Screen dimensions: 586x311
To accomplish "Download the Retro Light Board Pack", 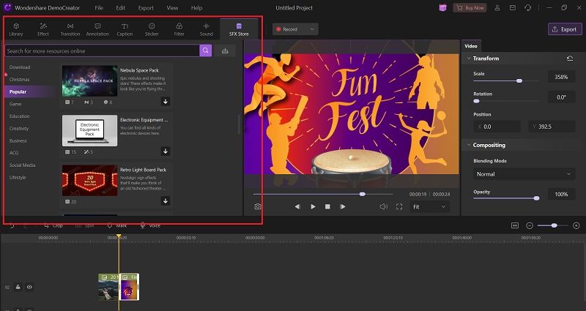I will 166,201.
